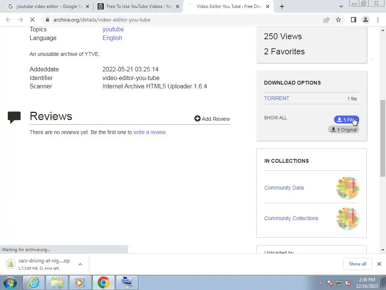Click the Community Collections thumbnail image
This screenshot has height=290, width=386.
(x=348, y=219)
